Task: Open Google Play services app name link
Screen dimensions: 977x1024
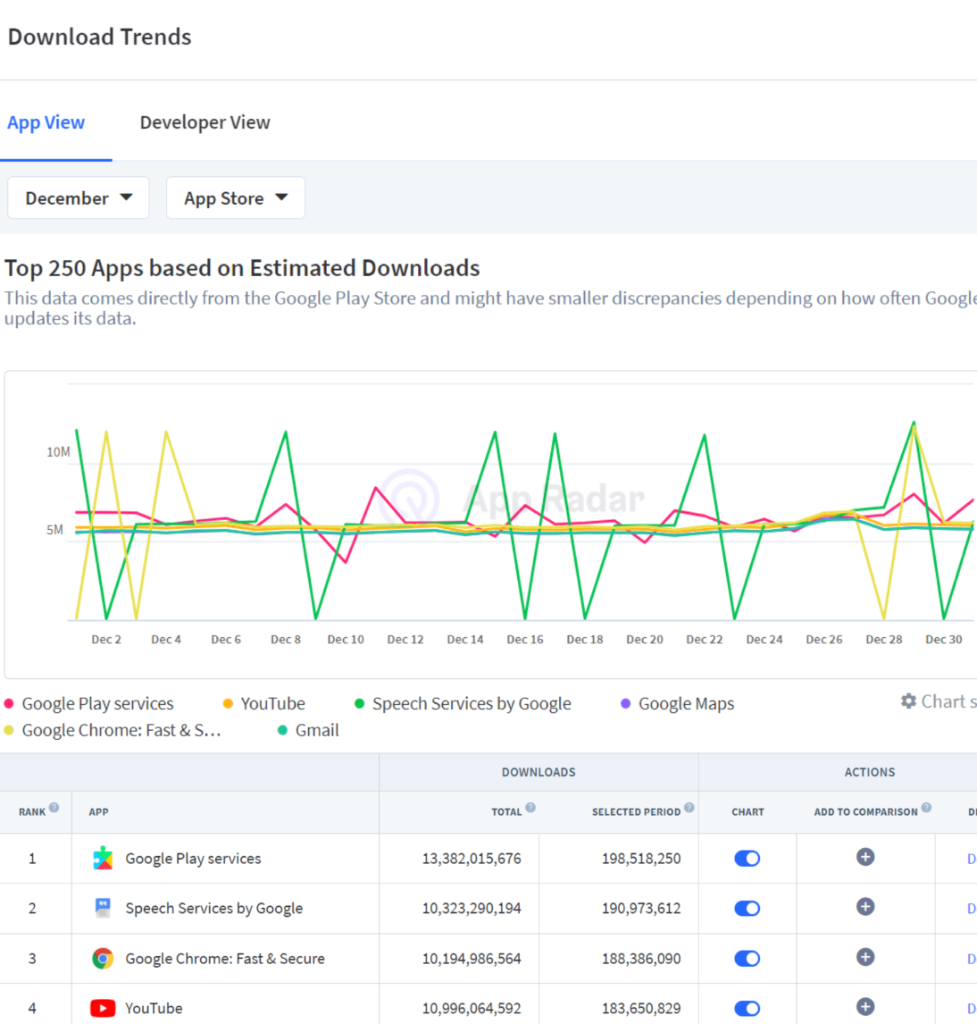Action: click(193, 859)
